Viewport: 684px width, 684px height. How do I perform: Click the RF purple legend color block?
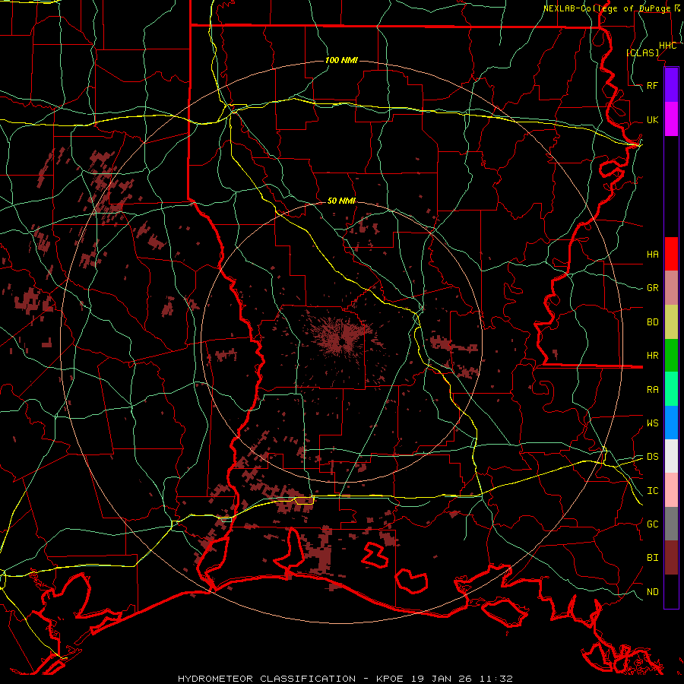point(671,85)
